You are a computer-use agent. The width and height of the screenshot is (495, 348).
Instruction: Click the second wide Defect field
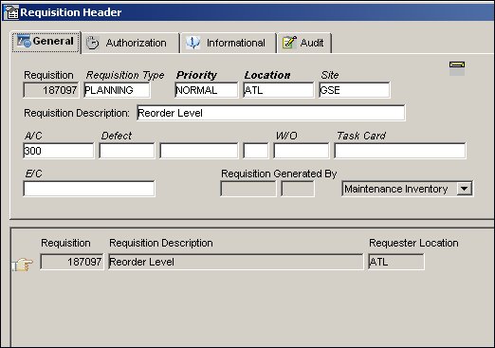pyautogui.click(x=199, y=151)
